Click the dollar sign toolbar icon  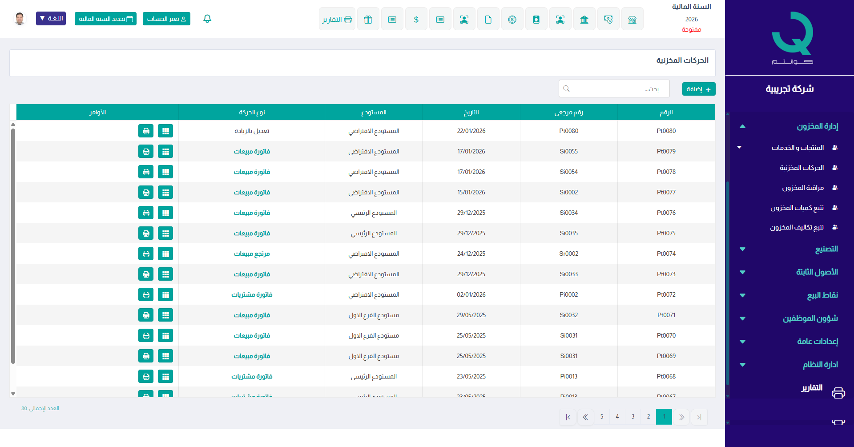416,19
